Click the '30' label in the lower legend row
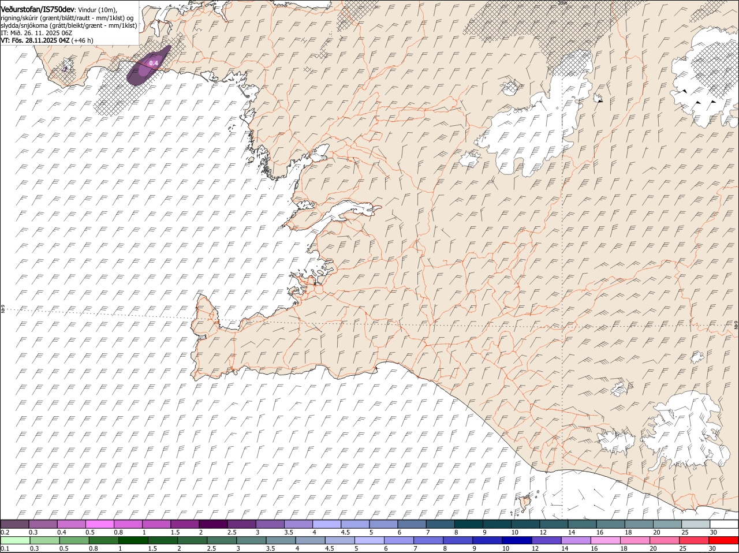The height and width of the screenshot is (553, 739). [x=712, y=548]
